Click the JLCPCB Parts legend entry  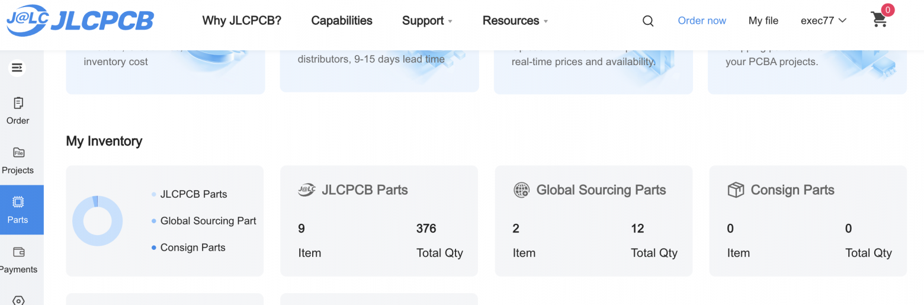[x=190, y=194]
